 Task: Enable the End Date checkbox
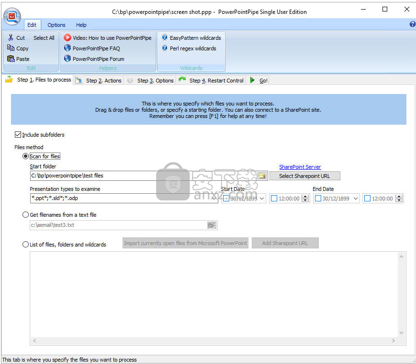tap(318, 199)
